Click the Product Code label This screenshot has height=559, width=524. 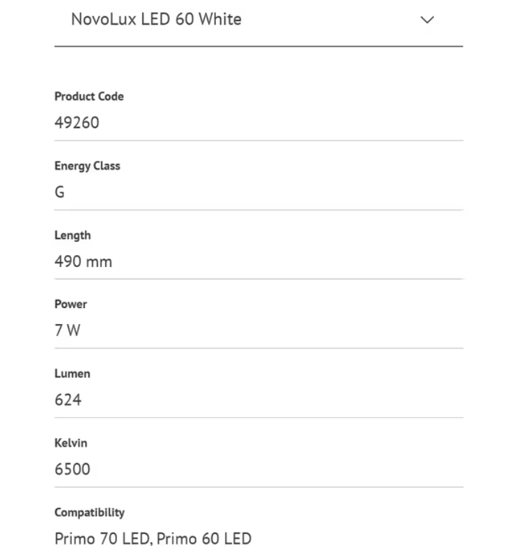[89, 96]
